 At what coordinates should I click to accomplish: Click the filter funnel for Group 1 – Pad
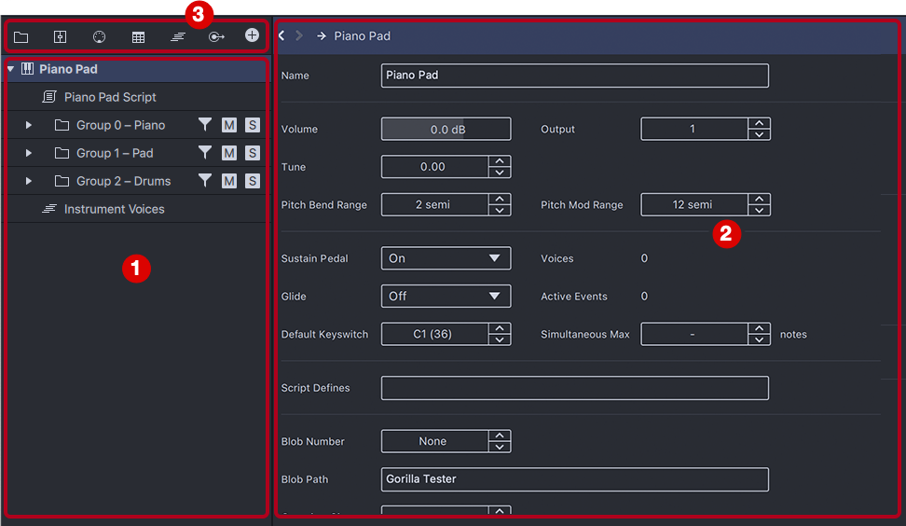pyautogui.click(x=204, y=152)
